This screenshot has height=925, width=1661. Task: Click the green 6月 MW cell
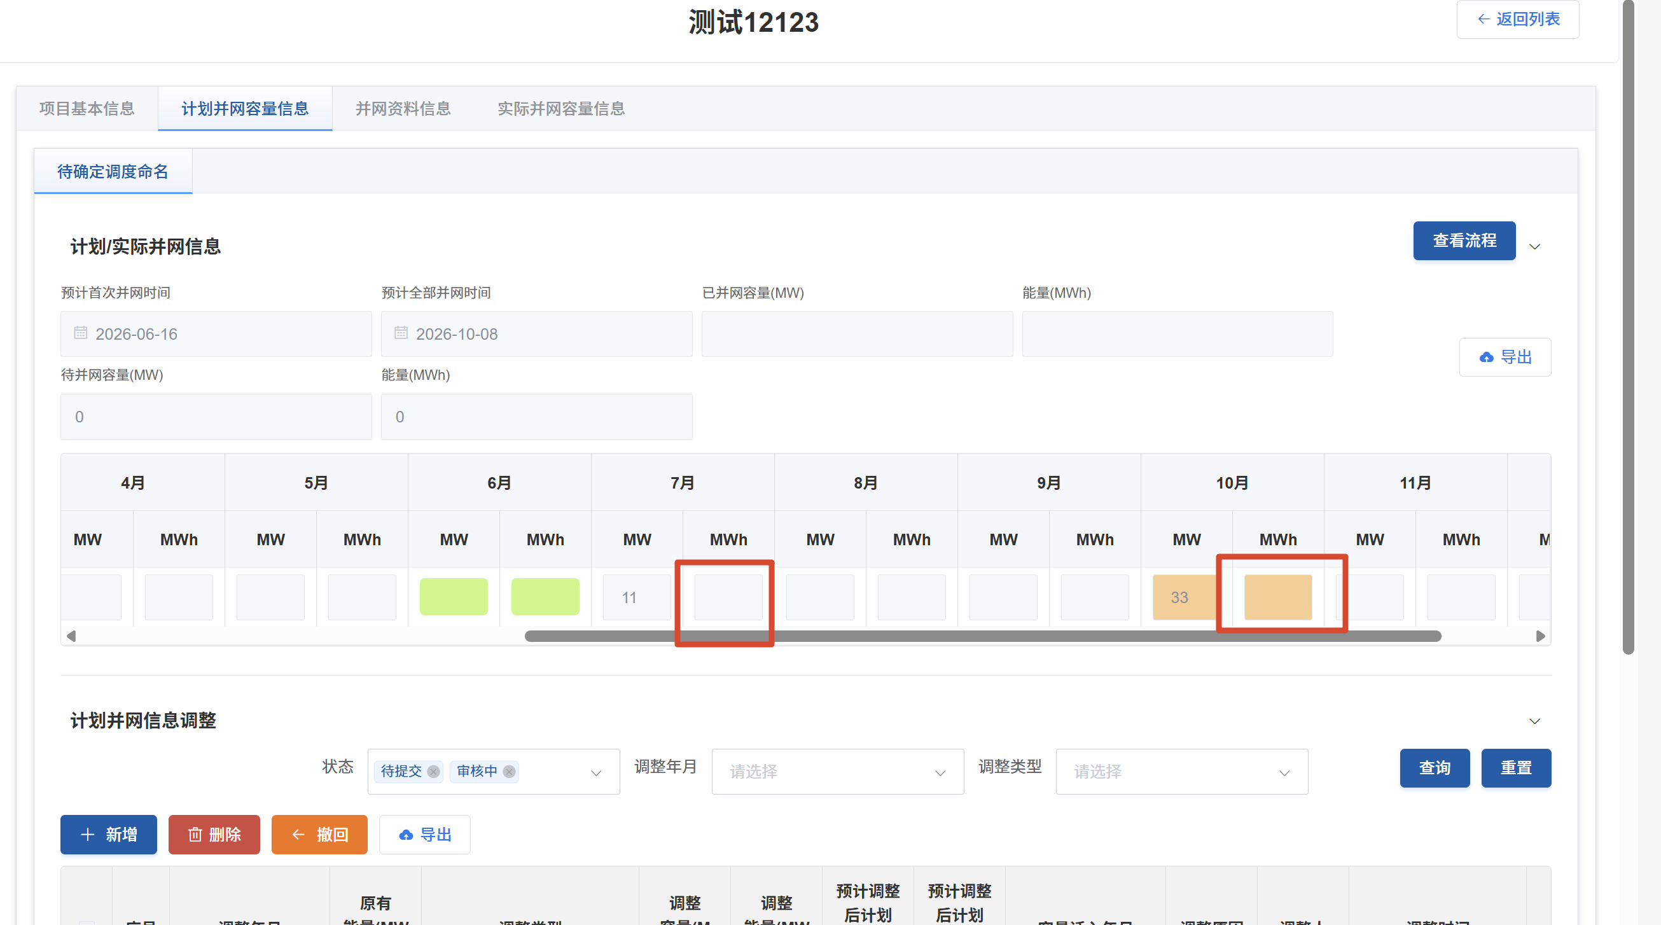click(x=454, y=597)
